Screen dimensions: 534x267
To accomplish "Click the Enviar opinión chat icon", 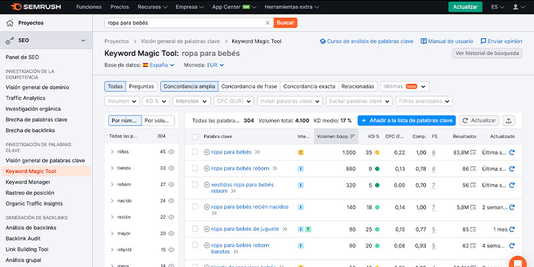I will pos(483,41).
